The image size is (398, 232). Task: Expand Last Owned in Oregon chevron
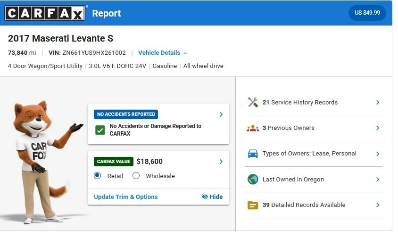pyautogui.click(x=378, y=180)
